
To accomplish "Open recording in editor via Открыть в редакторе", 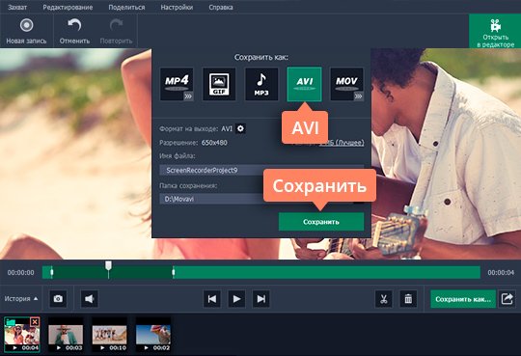I will pyautogui.click(x=495, y=32).
